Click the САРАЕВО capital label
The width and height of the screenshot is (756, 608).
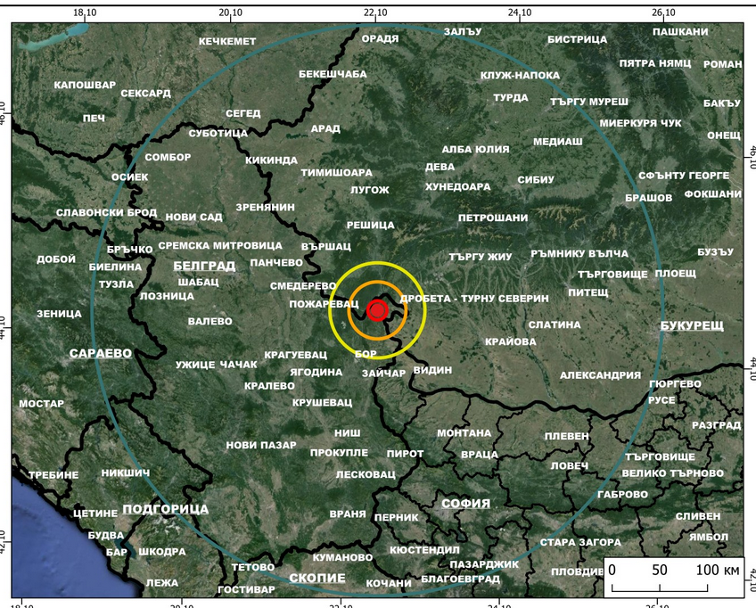(101, 353)
